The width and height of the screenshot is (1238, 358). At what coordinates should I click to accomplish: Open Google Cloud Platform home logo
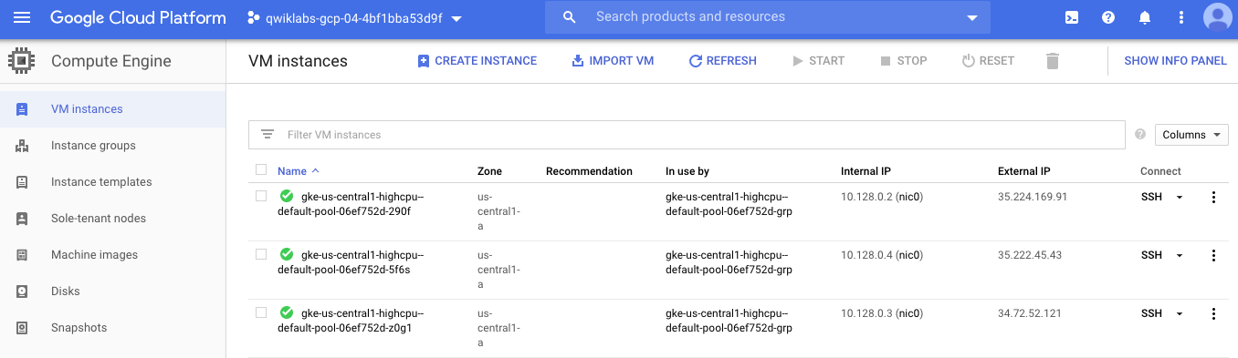(138, 17)
